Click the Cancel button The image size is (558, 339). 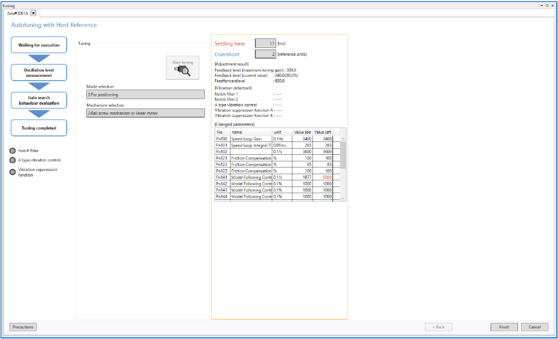pos(535,327)
